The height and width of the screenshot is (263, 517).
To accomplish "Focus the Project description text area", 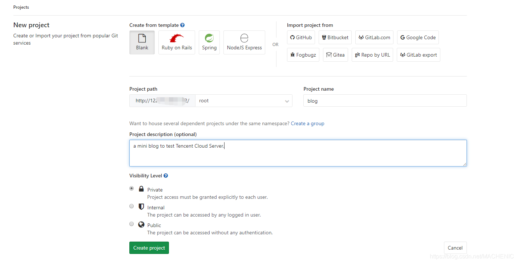I will pos(298,153).
